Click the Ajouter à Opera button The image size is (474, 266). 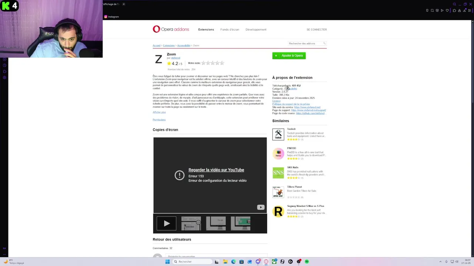point(289,55)
